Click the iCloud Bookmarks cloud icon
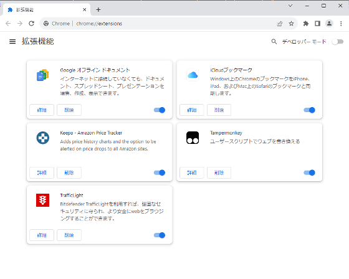 pos(193,75)
